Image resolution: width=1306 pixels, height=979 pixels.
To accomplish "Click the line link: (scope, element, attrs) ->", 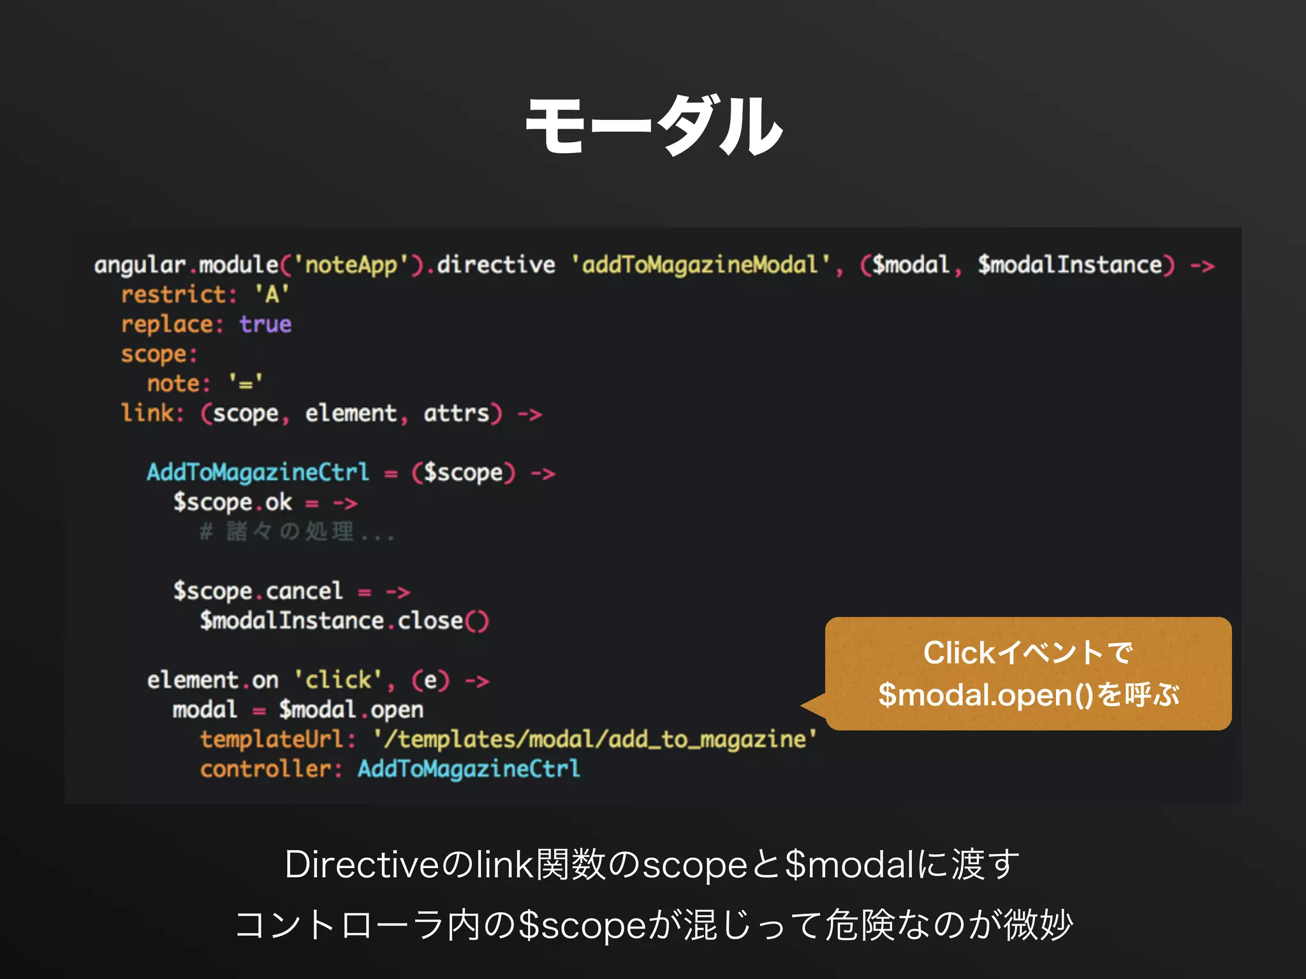I will point(332,414).
